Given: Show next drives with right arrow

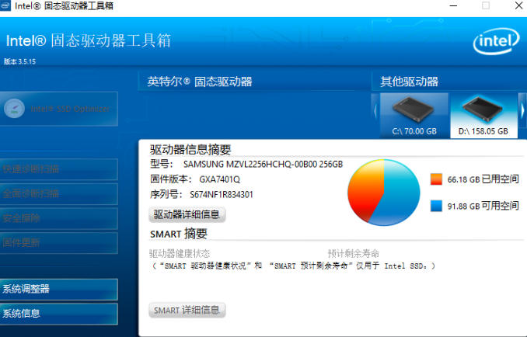Looking at the screenshot, I should pyautogui.click(x=522, y=111).
